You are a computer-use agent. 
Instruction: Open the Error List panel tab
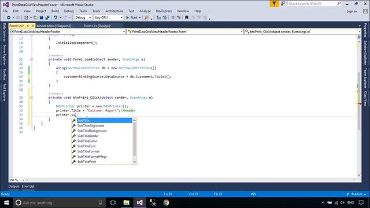pos(28,186)
